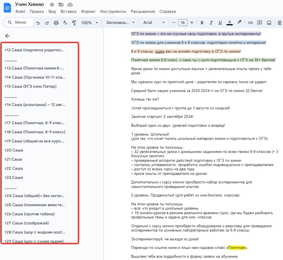Close the outline with back arrow
The height and width of the screenshot is (260, 283).
[7, 36]
